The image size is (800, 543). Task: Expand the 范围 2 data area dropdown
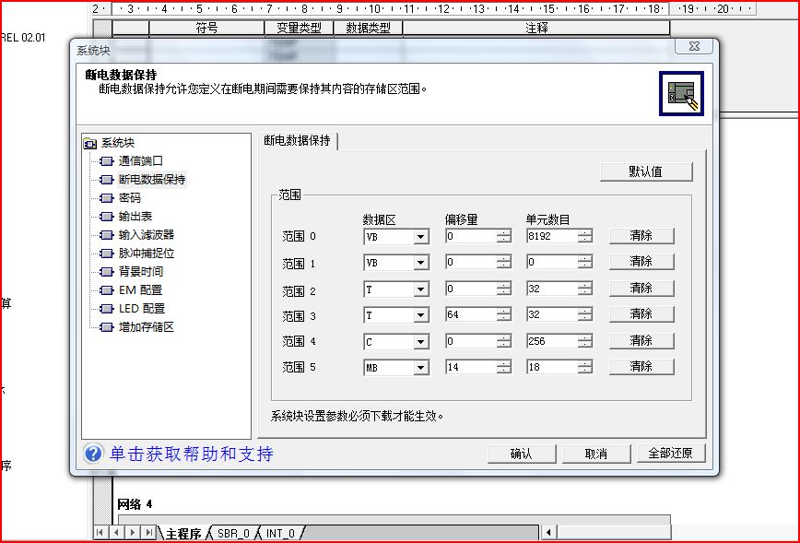(x=420, y=289)
